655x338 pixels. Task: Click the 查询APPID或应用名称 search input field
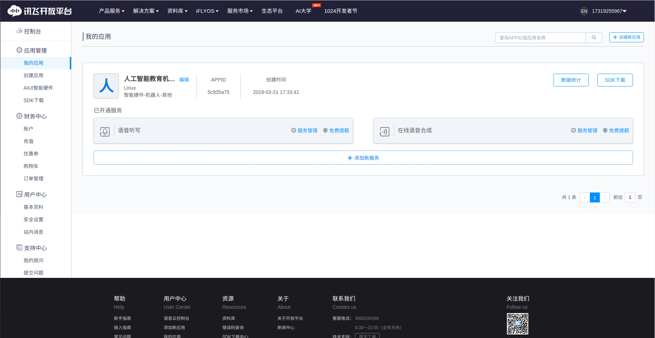tap(540, 37)
